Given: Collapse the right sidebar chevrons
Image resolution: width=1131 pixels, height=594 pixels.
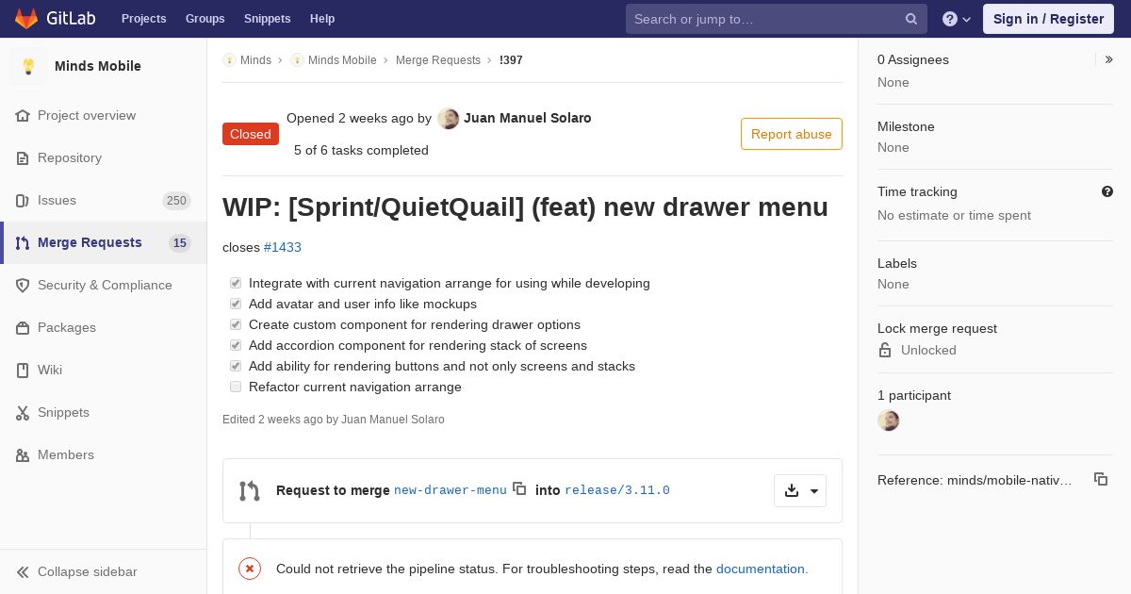Looking at the screenshot, I should point(1108,59).
